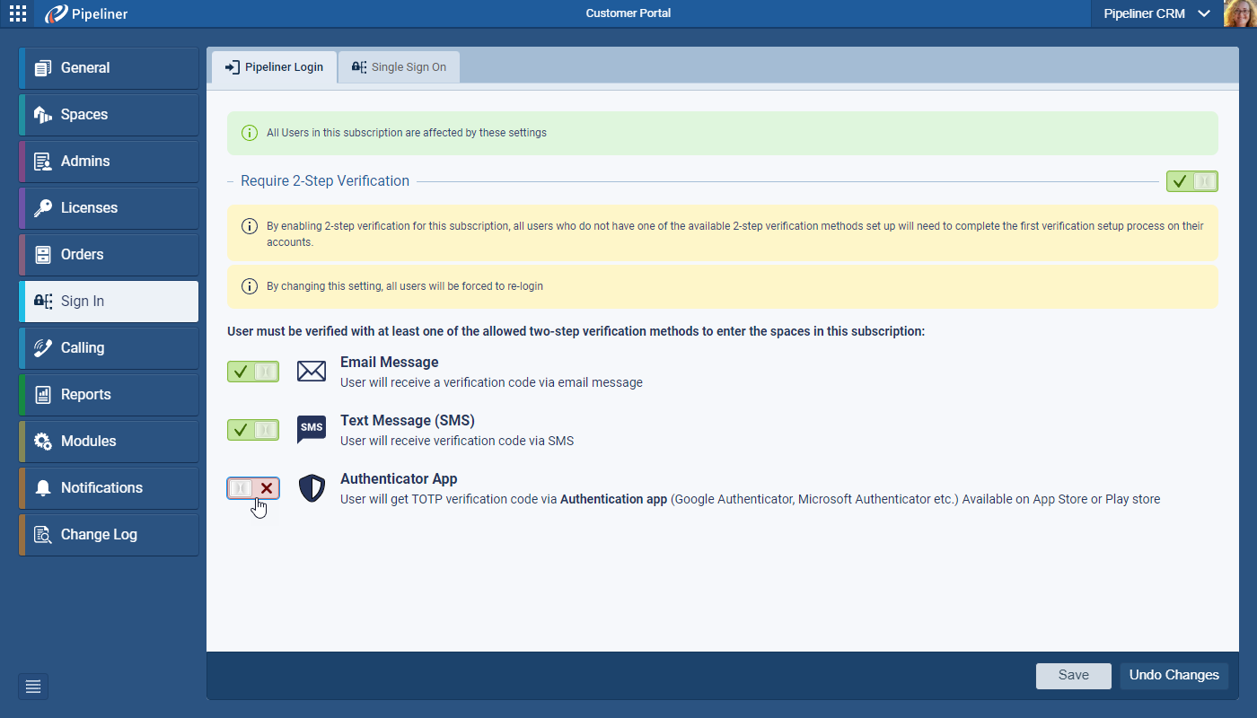Open Modules from the sidebar

pos(109,442)
